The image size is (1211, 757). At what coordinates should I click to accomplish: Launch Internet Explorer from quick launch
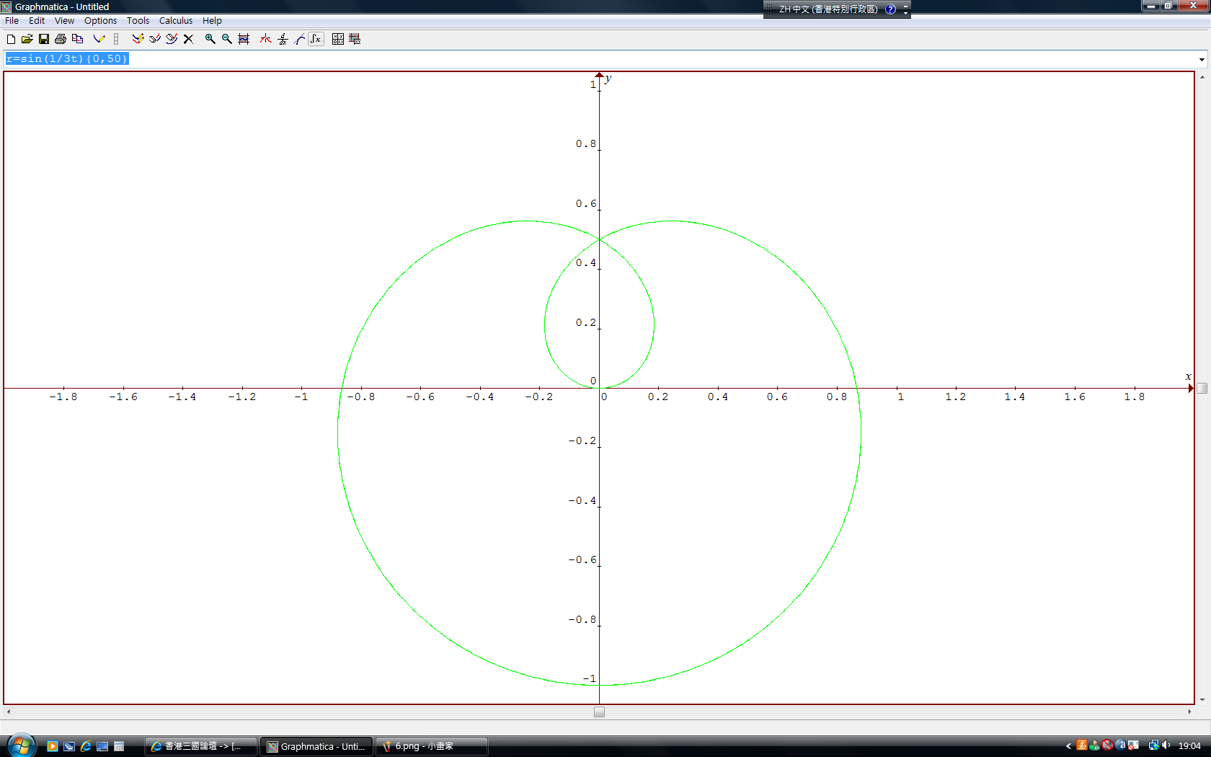coord(86,746)
